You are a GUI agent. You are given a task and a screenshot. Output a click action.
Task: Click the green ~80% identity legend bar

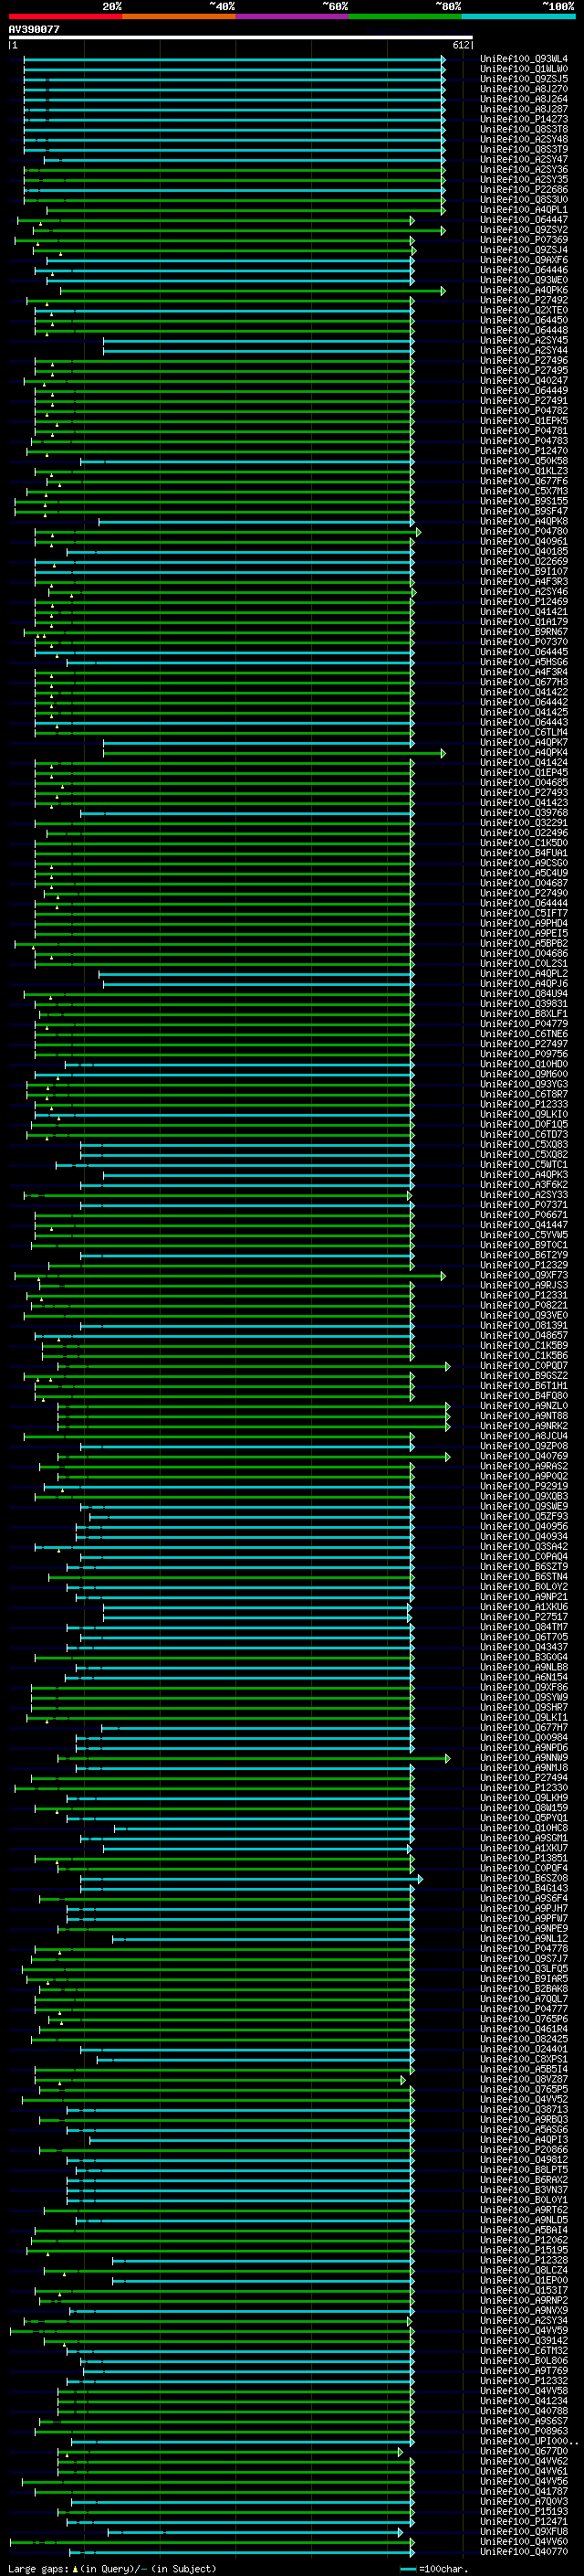coord(405,16)
